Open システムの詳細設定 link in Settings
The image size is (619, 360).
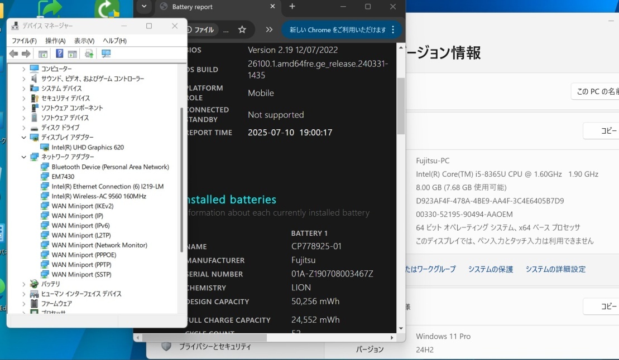click(x=555, y=269)
